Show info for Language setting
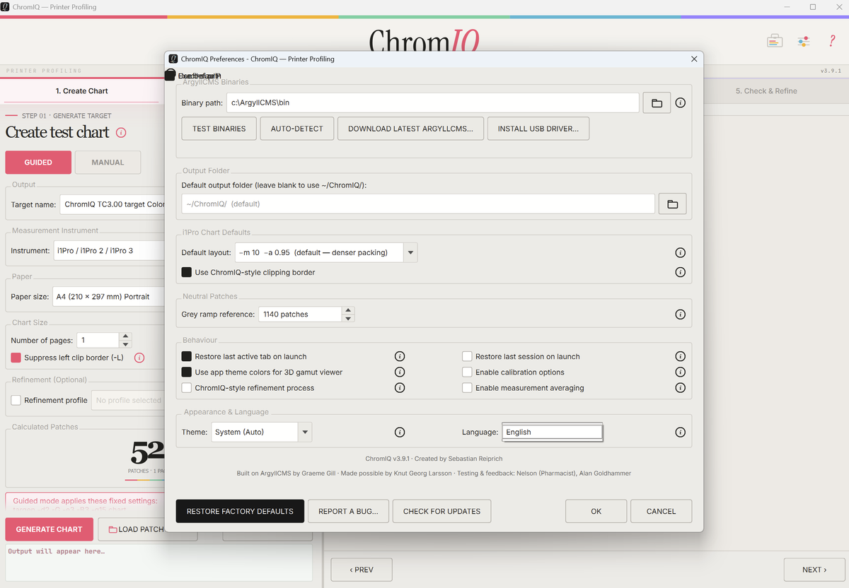This screenshot has width=849, height=588. click(681, 432)
